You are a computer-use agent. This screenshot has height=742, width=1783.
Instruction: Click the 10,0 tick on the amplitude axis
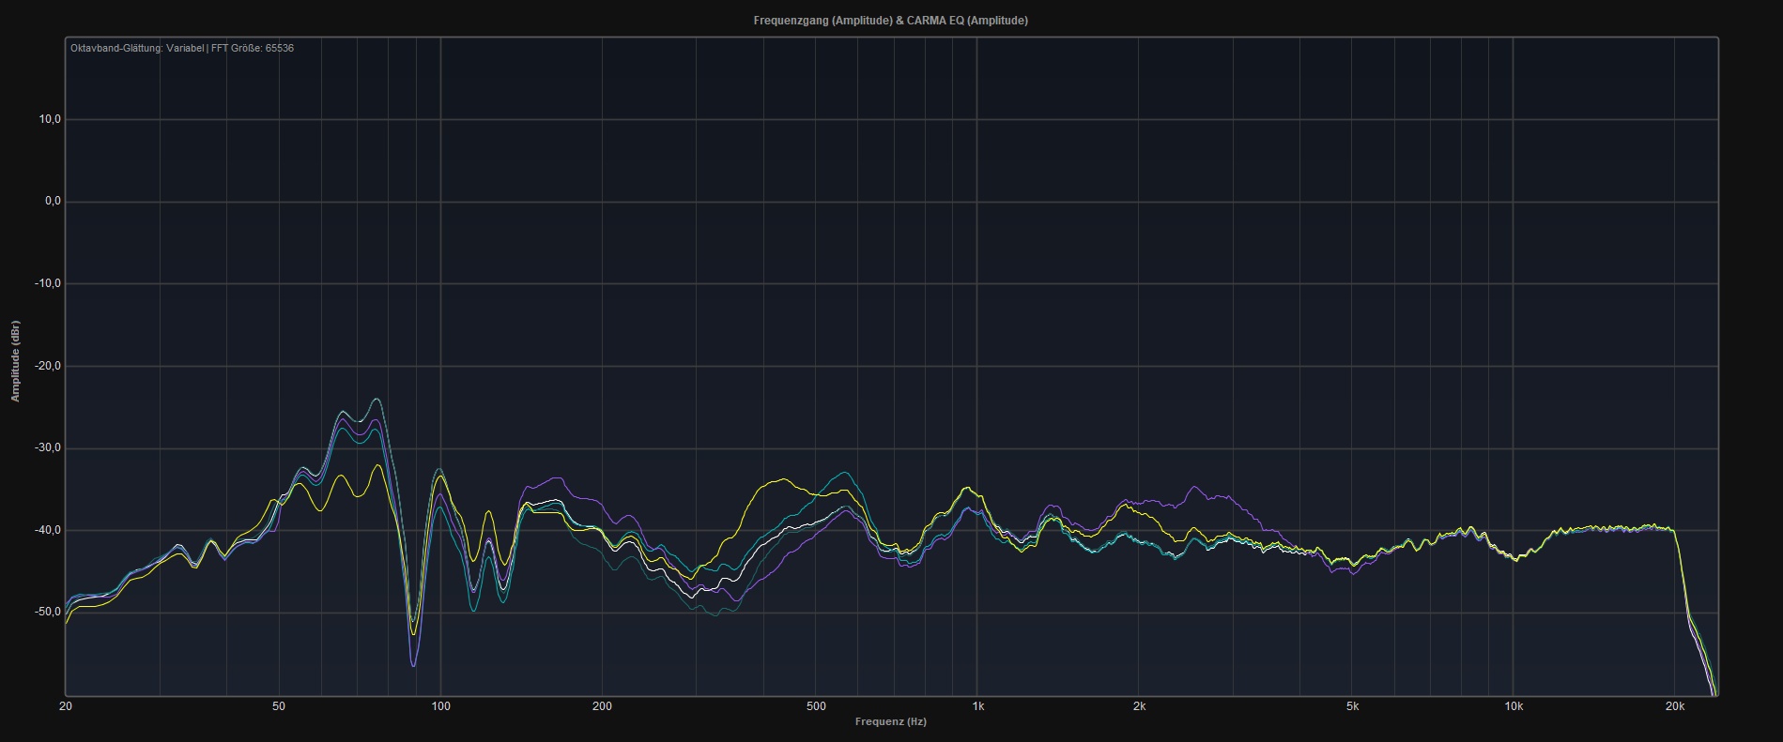coord(49,119)
